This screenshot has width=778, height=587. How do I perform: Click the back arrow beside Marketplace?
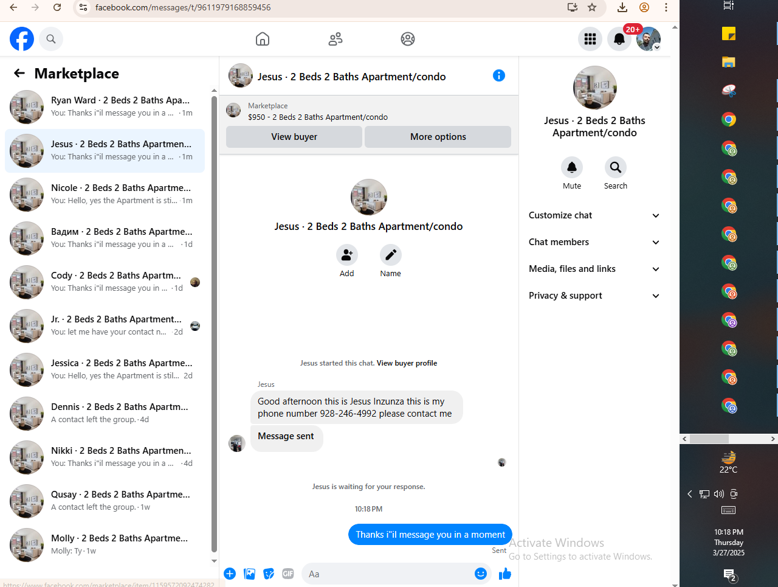click(19, 73)
